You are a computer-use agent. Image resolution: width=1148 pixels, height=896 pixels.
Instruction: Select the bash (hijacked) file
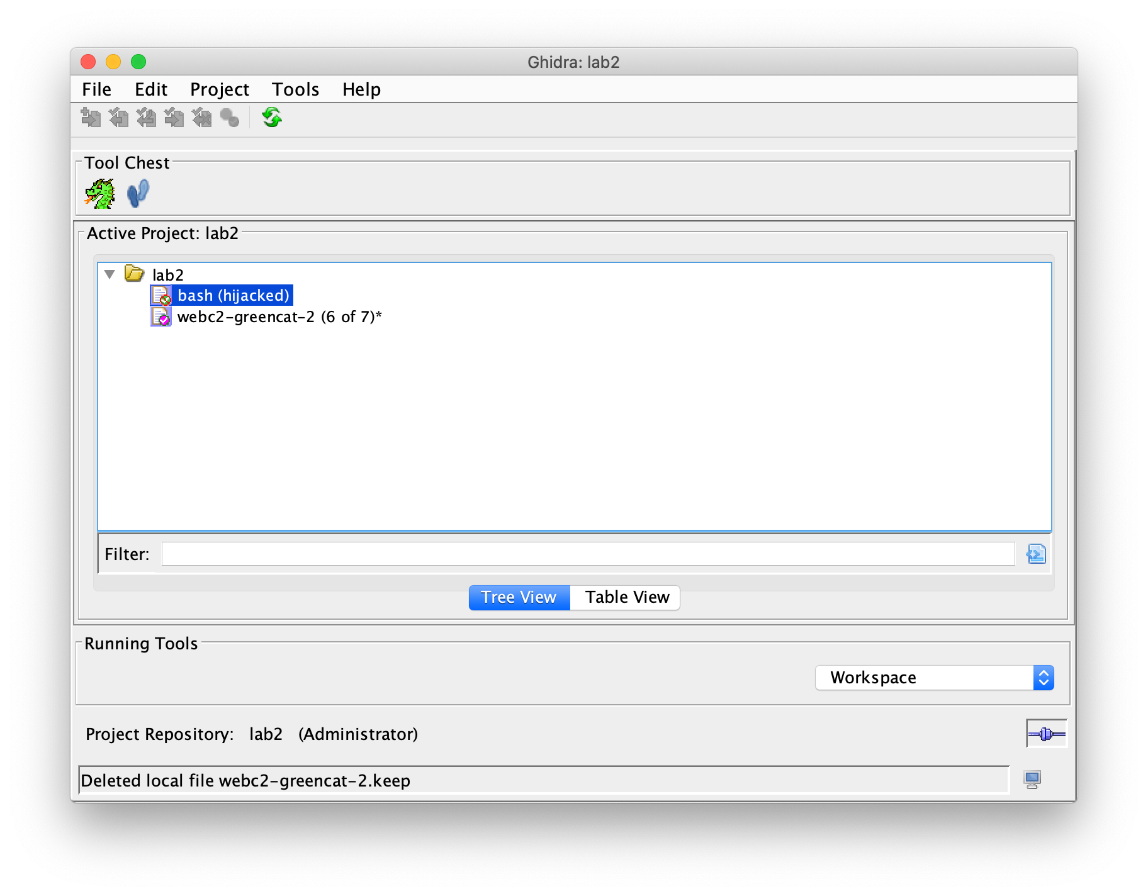tap(234, 295)
